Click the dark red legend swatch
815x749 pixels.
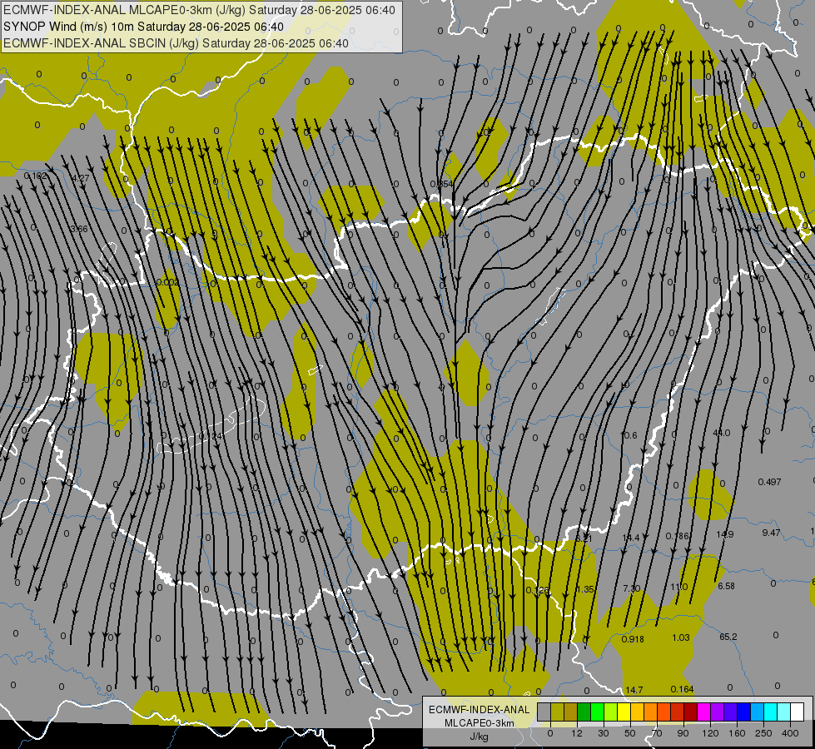point(691,712)
